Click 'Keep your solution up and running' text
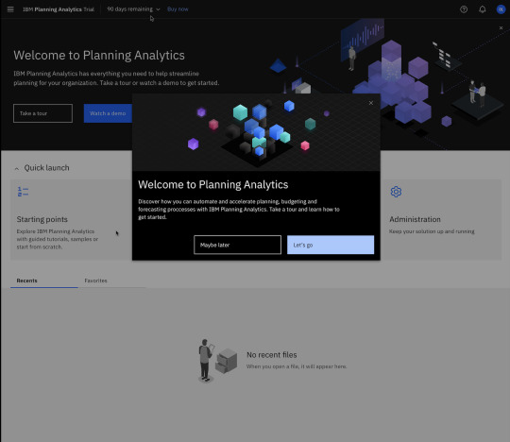The image size is (510, 442). (x=432, y=231)
